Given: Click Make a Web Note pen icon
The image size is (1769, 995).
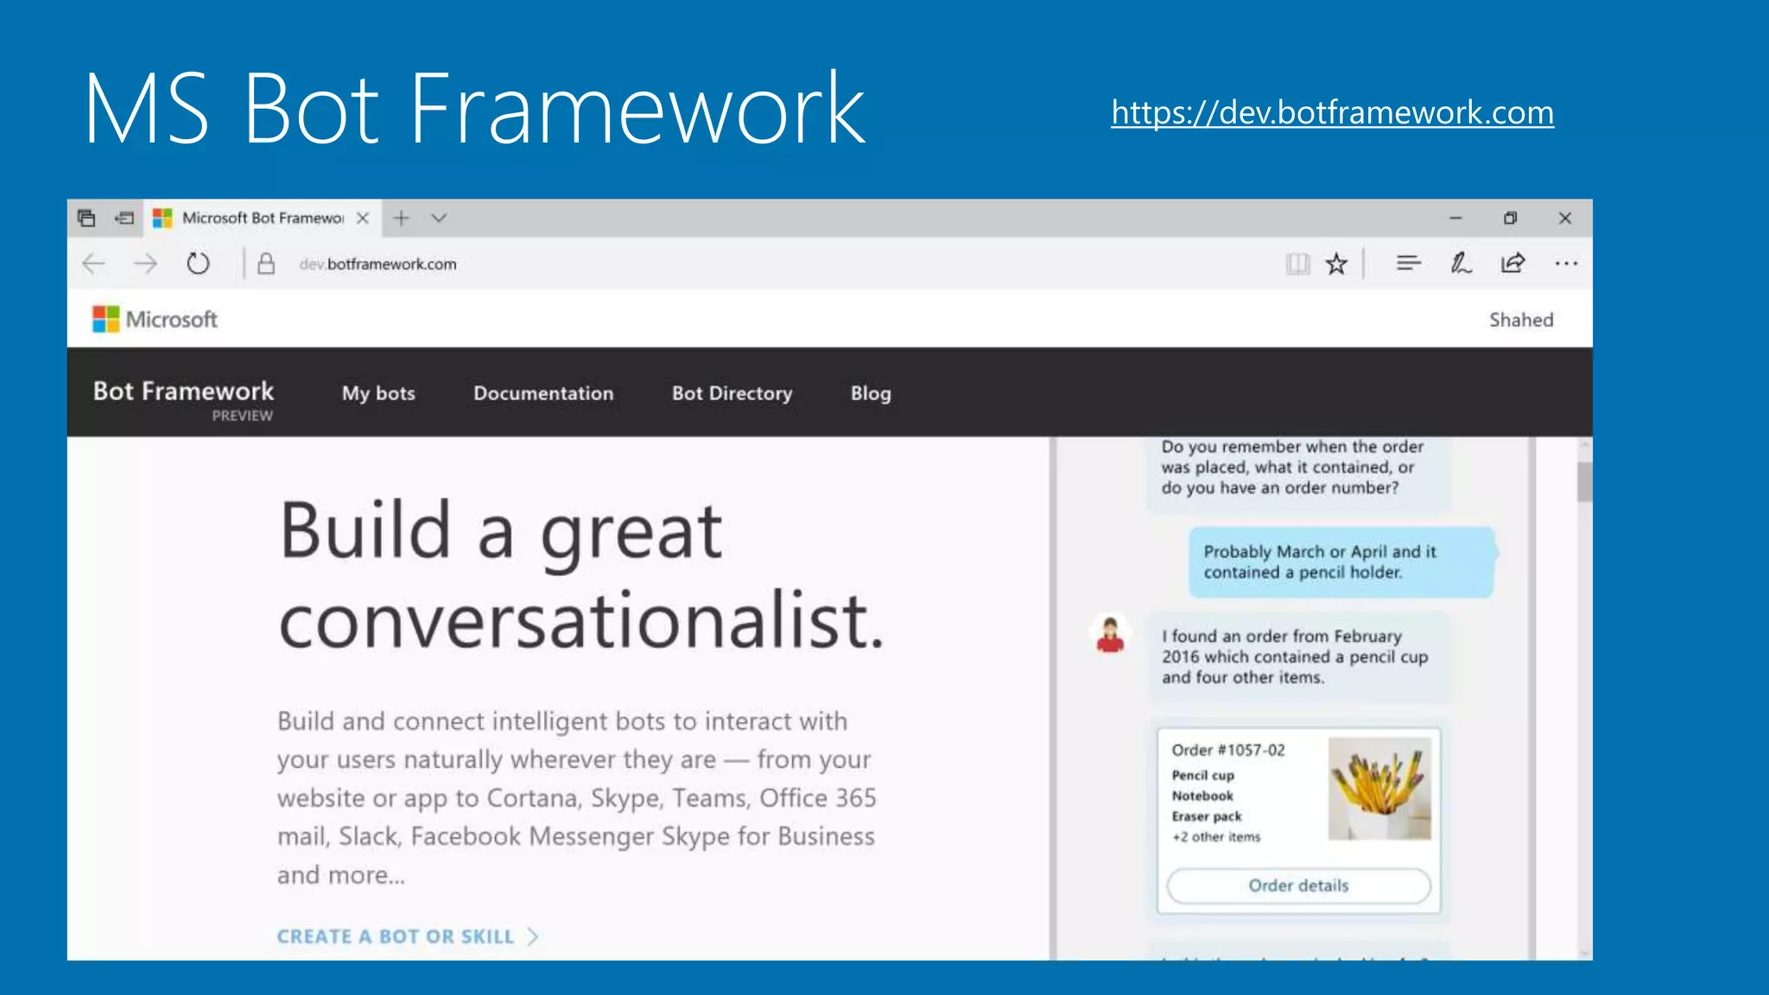Looking at the screenshot, I should [x=1461, y=263].
